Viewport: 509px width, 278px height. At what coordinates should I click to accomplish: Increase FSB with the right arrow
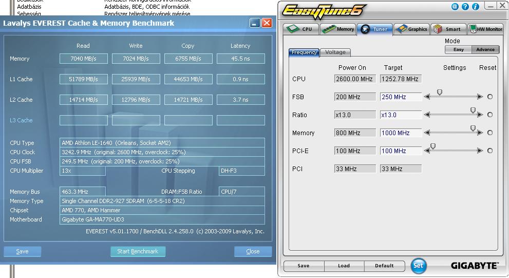click(x=480, y=97)
